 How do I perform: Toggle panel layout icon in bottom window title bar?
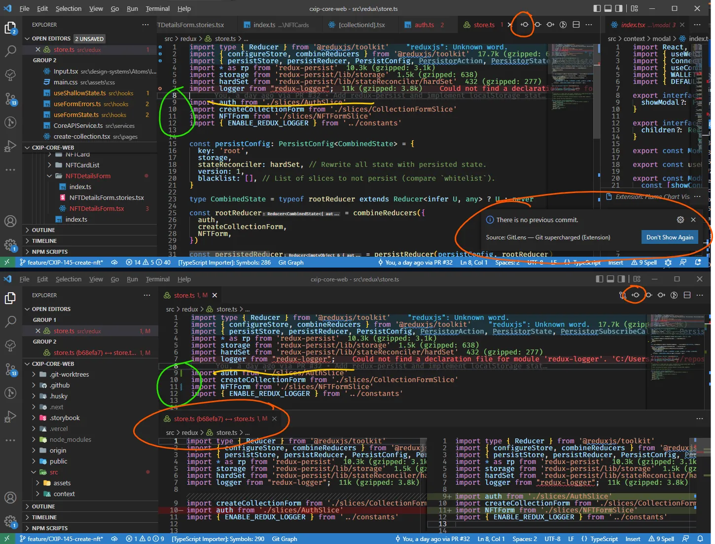(610, 279)
